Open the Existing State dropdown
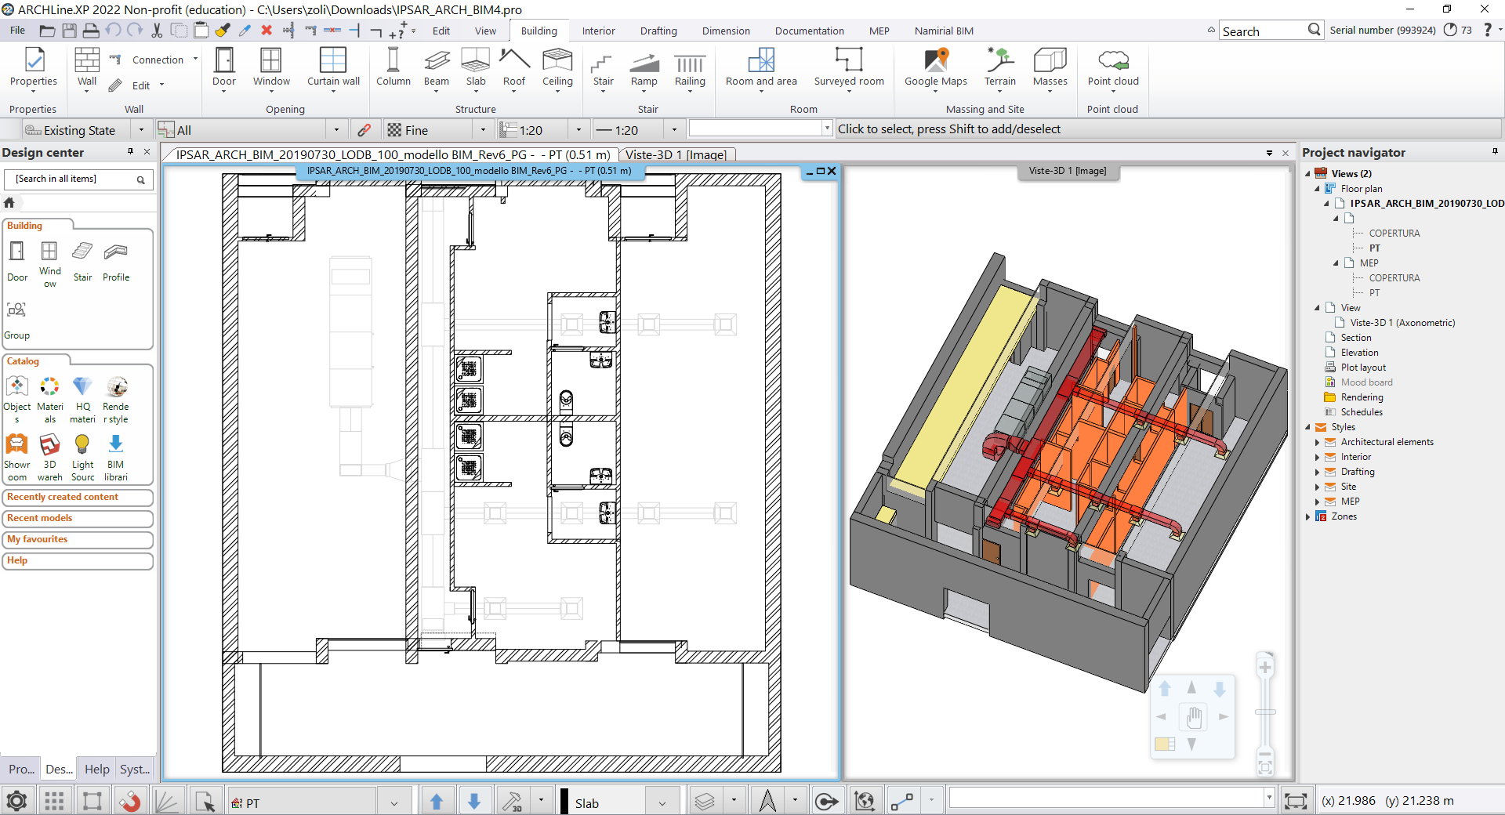1505x815 pixels. click(141, 130)
